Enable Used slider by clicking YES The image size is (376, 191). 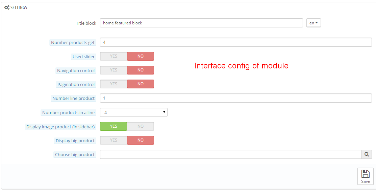pos(114,56)
